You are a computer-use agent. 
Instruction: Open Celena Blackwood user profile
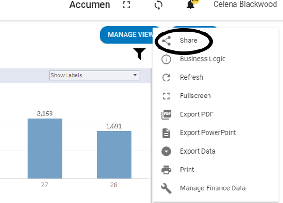pos(245,5)
